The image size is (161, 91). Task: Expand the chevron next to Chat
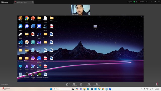coord(69,84)
